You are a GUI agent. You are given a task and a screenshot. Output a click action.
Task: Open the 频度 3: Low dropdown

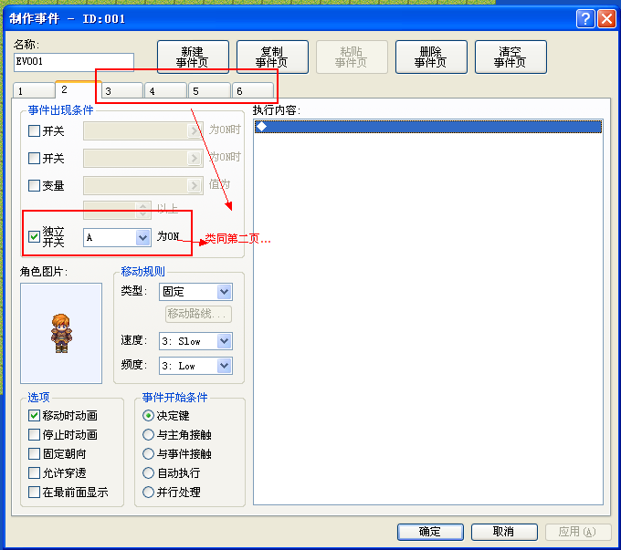(x=195, y=366)
